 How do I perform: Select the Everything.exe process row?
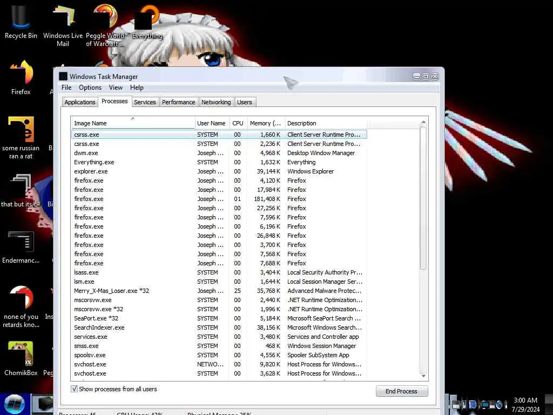pyautogui.click(x=219, y=162)
